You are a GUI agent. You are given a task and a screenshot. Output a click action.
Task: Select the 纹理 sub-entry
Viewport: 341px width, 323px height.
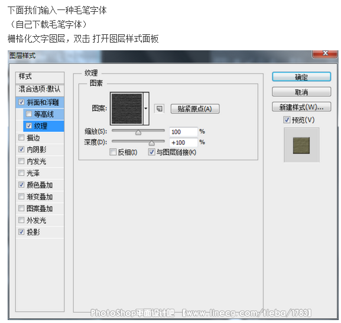coord(44,126)
